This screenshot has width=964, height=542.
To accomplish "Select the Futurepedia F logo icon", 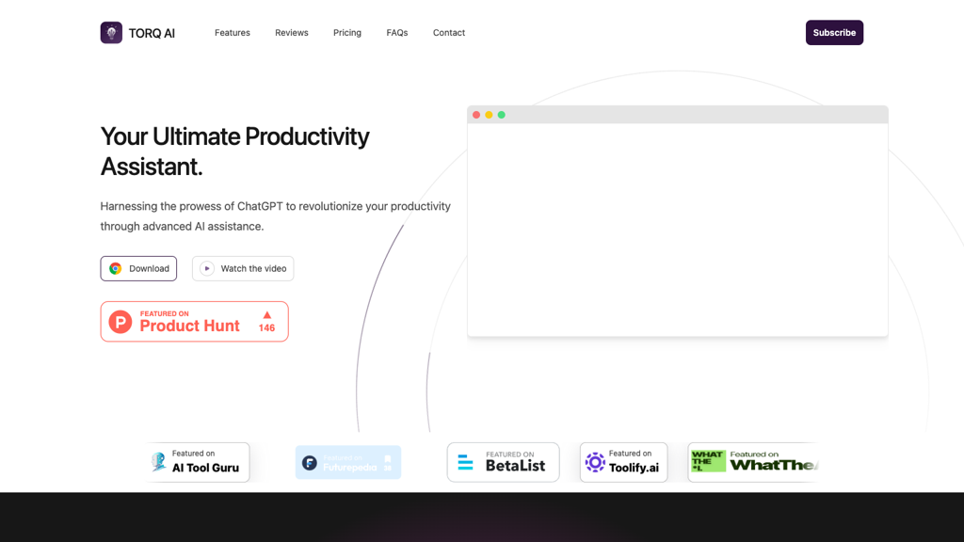I will pos(310,463).
